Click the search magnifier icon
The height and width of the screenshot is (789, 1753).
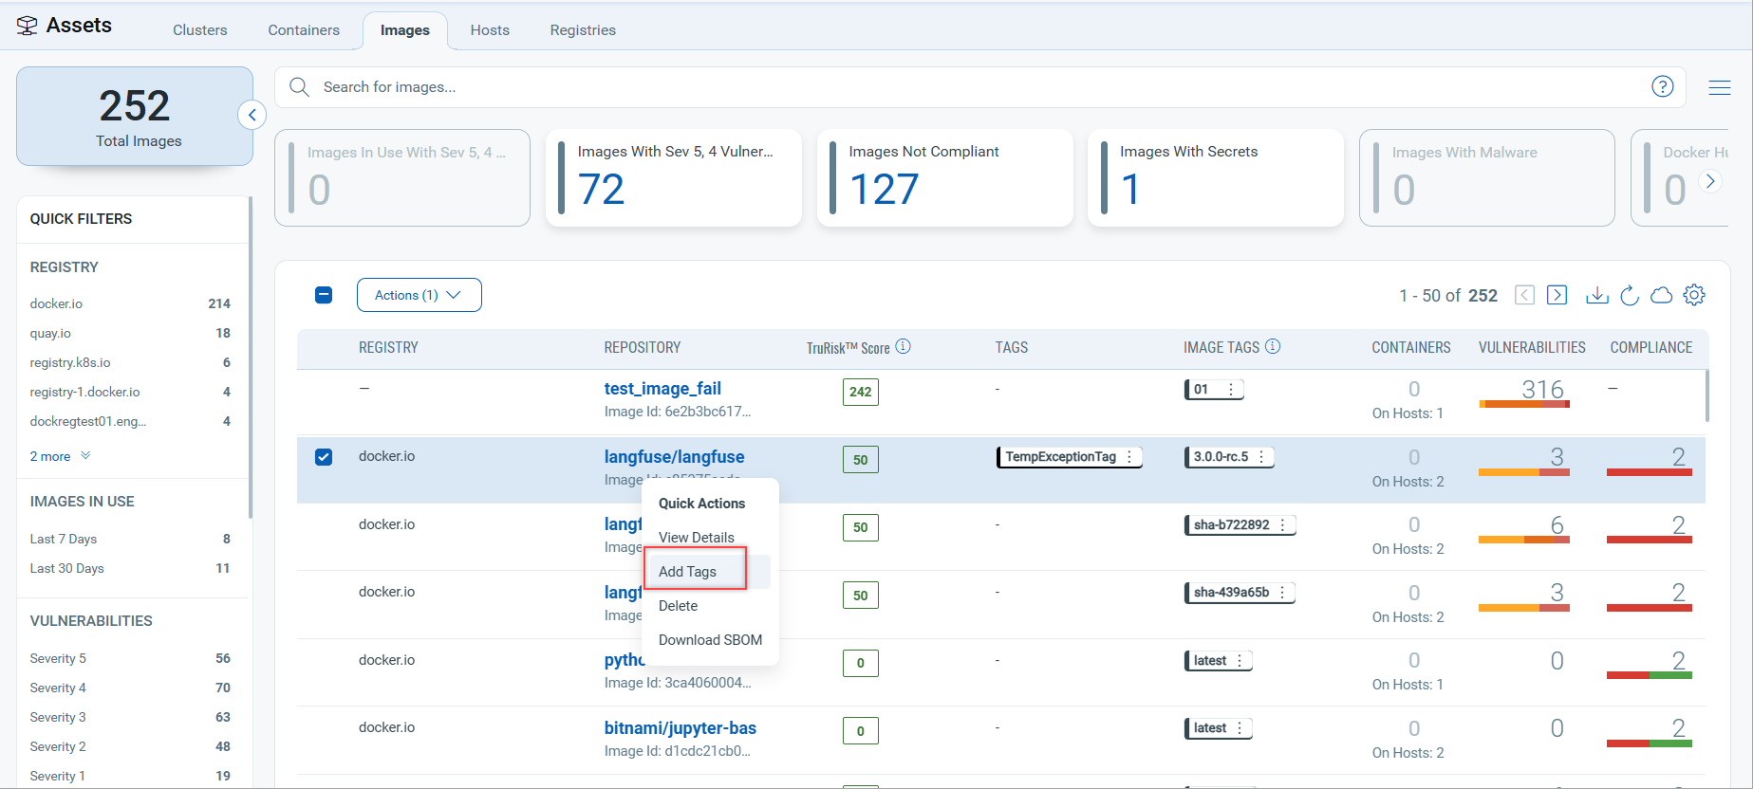299,87
